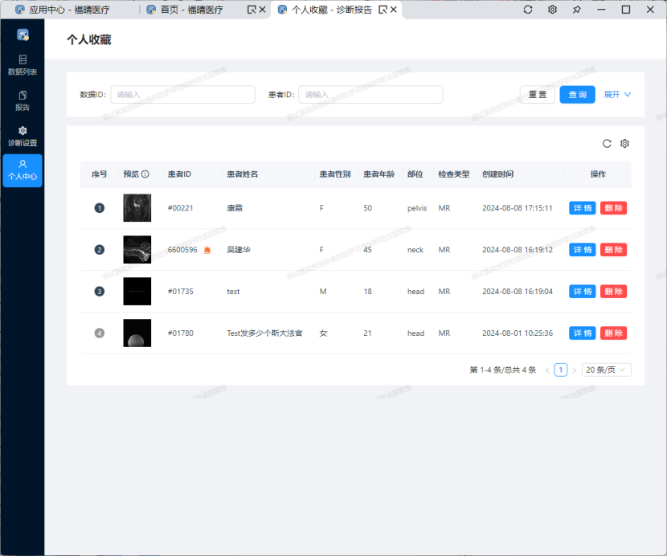Pin the window using the titlebar pin icon
The height and width of the screenshot is (556, 667).
pyautogui.click(x=575, y=9)
